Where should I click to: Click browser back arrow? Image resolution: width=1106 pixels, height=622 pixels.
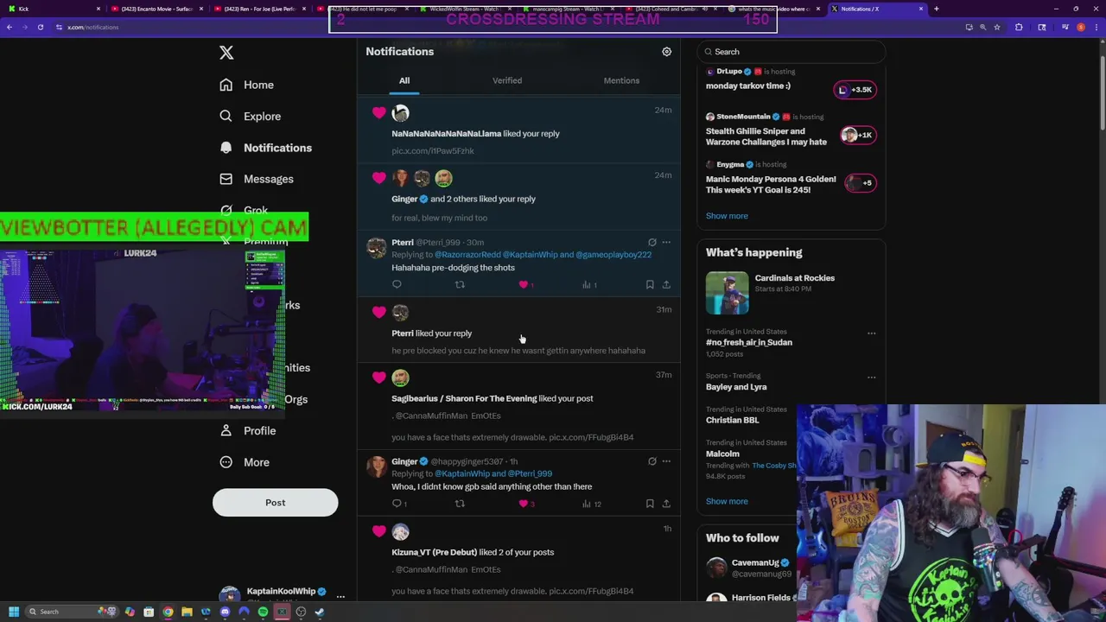[10, 27]
